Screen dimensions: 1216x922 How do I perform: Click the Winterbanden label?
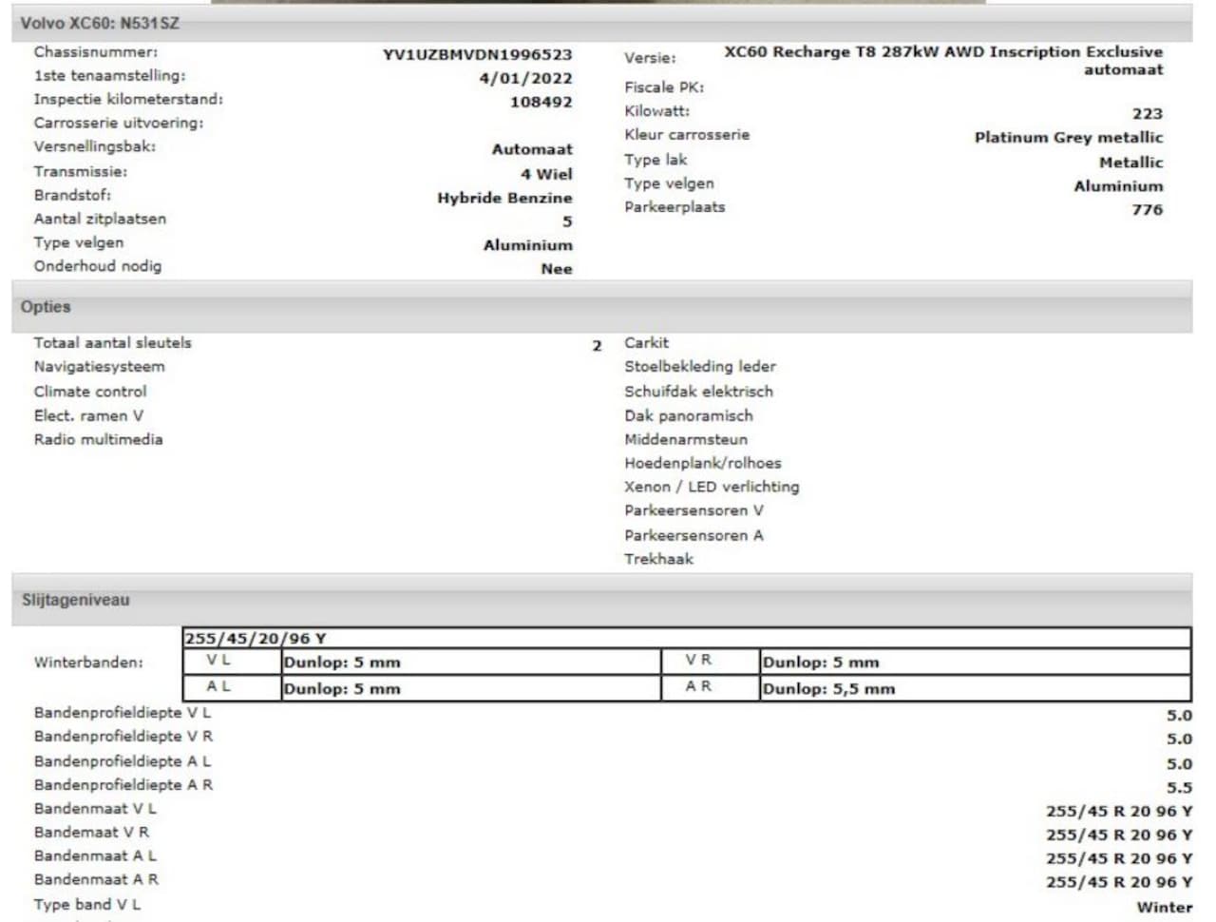(x=88, y=663)
